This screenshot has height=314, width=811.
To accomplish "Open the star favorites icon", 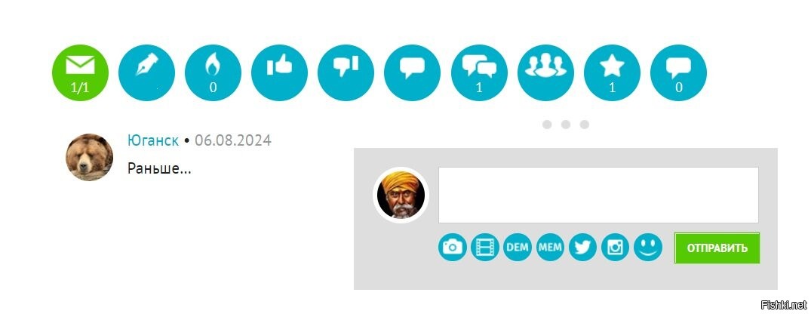I will pos(612,72).
